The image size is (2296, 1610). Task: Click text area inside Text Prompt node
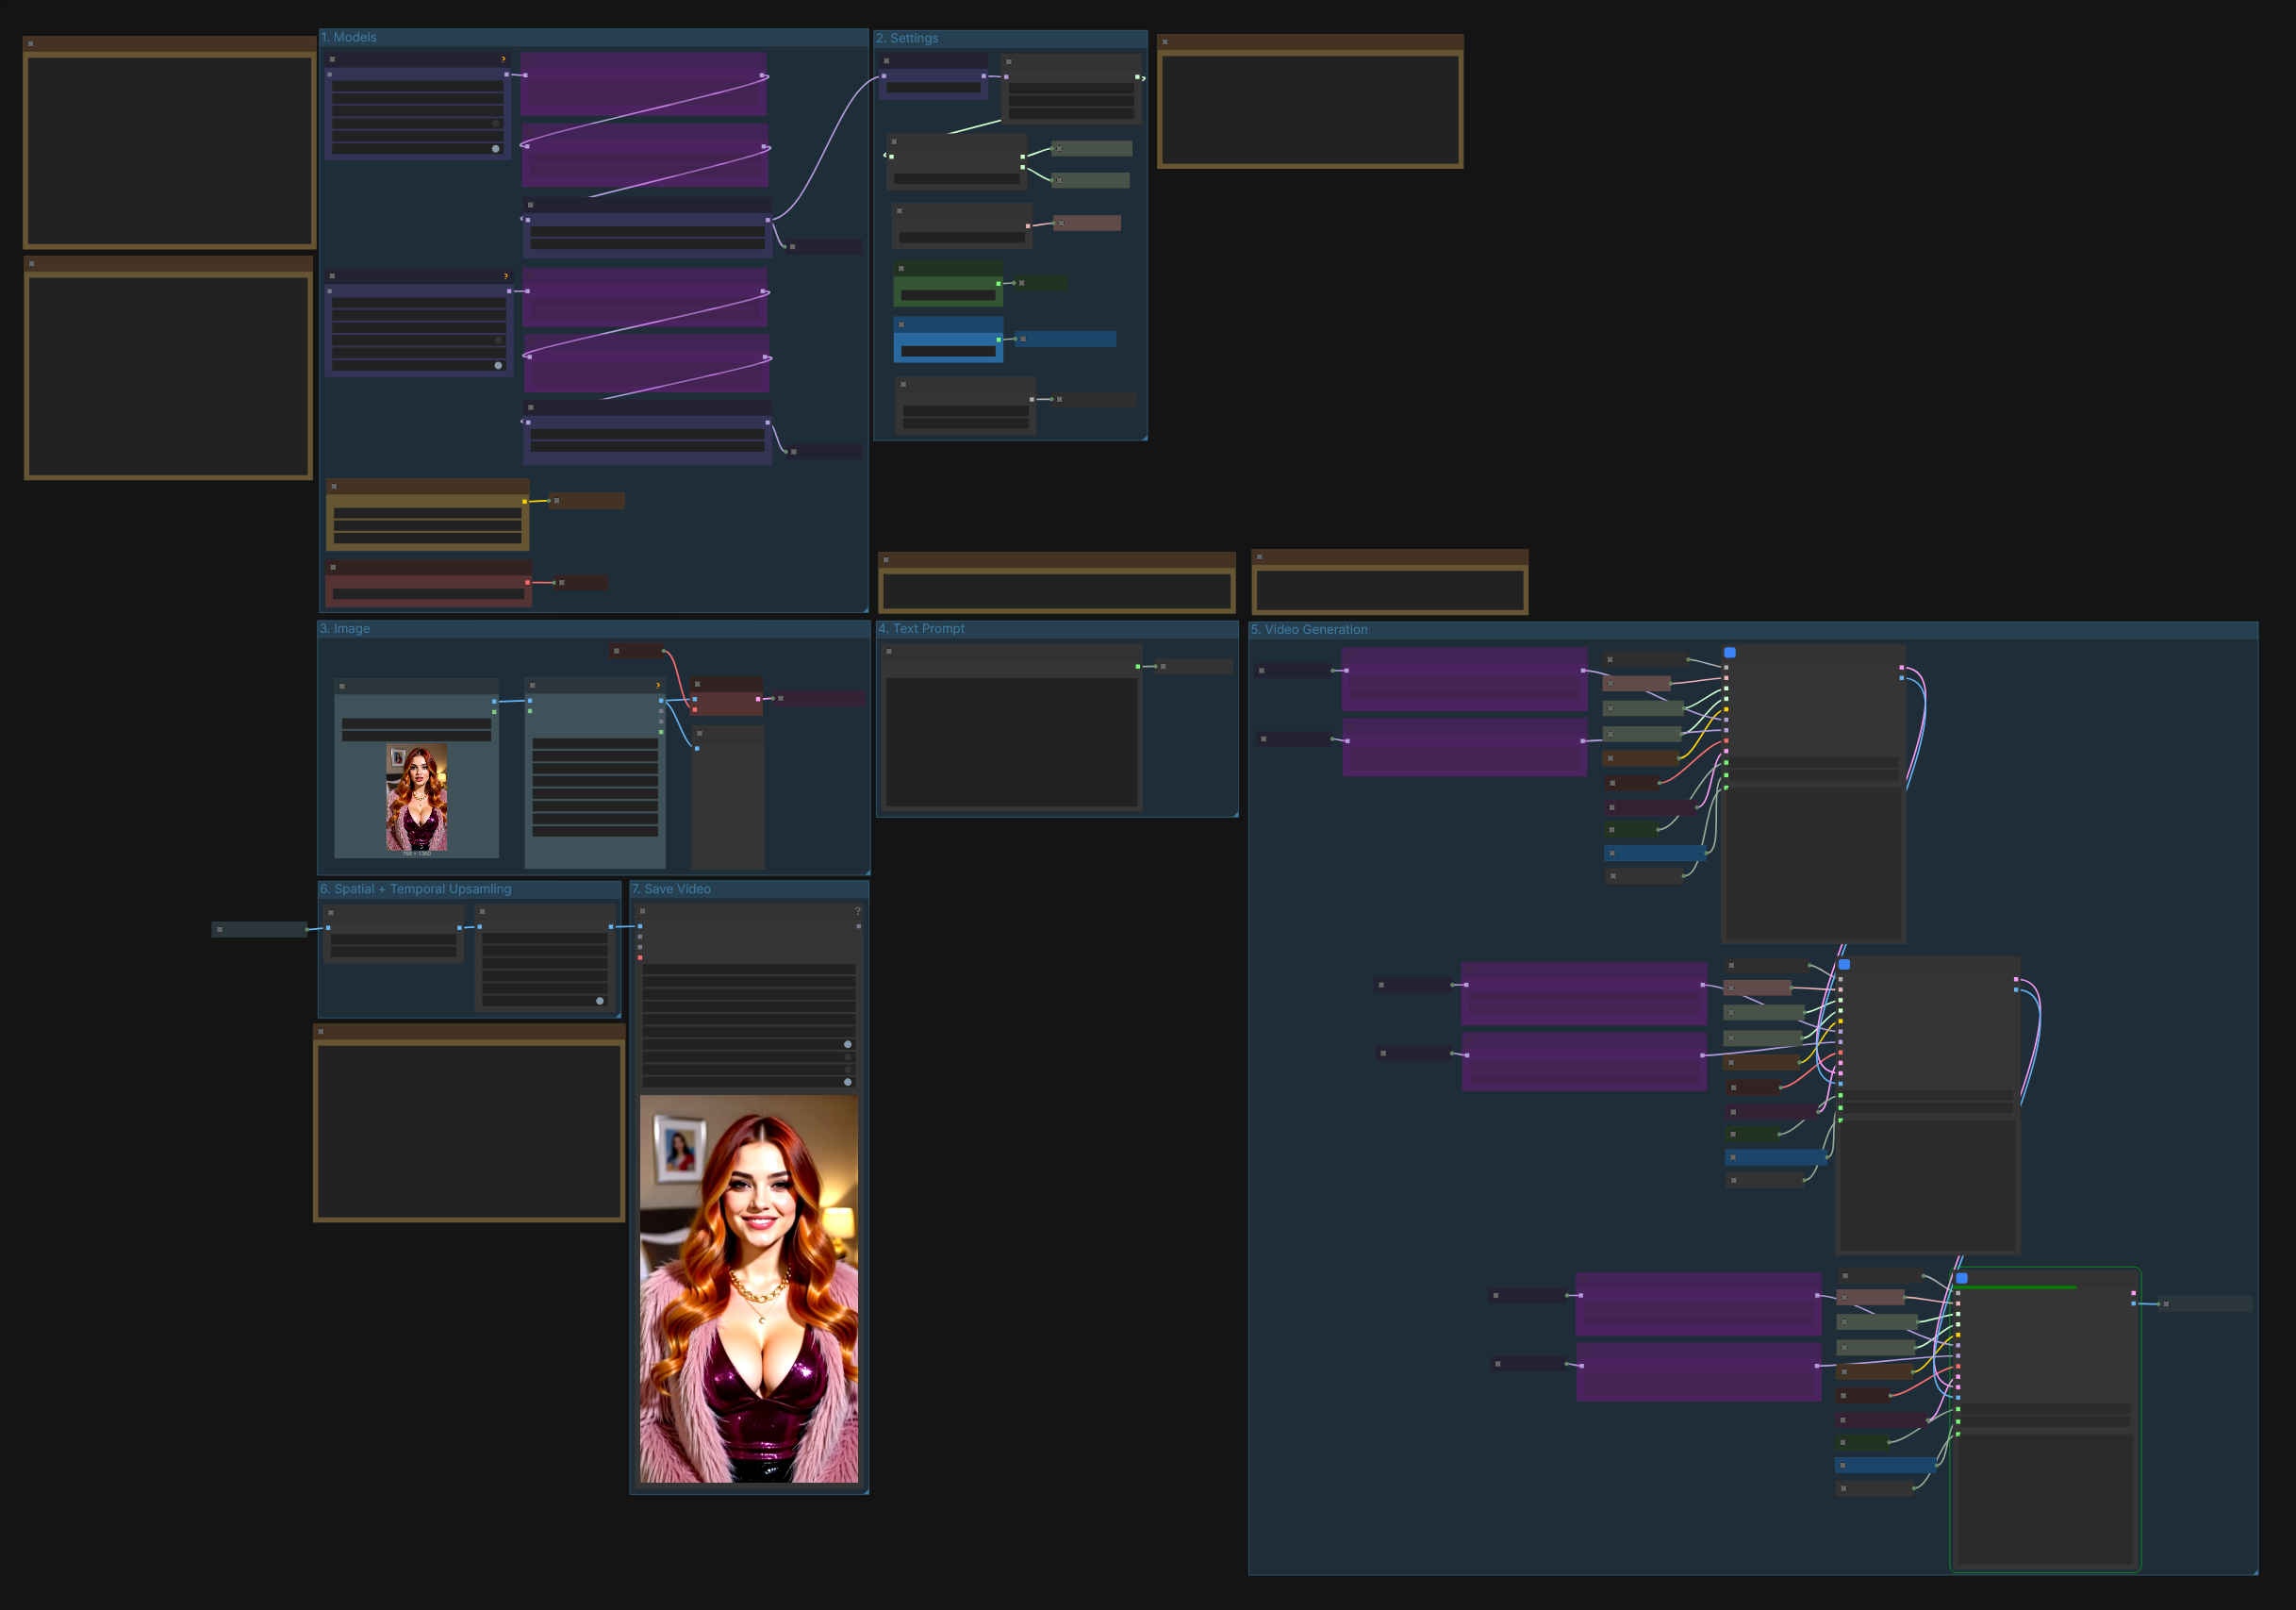coord(1010,742)
